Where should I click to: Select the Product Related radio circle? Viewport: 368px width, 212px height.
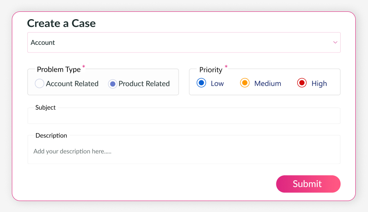point(112,84)
